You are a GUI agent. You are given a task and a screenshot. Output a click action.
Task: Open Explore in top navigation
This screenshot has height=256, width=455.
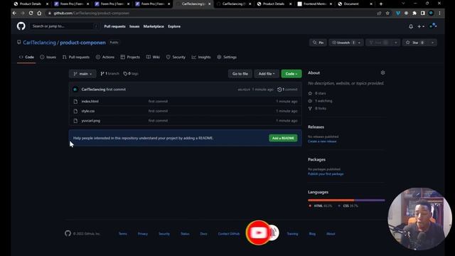[174, 26]
